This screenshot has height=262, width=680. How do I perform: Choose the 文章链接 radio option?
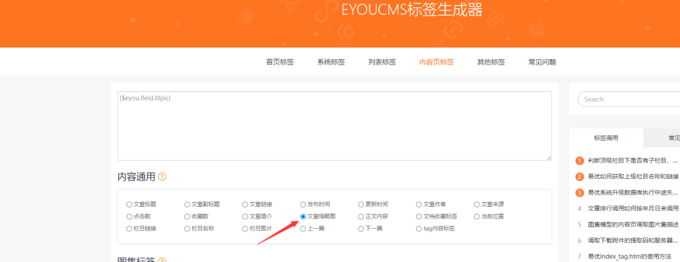click(245, 204)
